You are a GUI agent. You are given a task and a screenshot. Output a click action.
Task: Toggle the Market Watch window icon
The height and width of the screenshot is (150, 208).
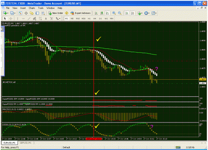(x=20, y=13)
